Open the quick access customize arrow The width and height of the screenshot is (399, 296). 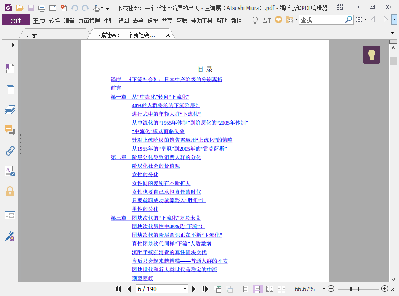click(108, 8)
